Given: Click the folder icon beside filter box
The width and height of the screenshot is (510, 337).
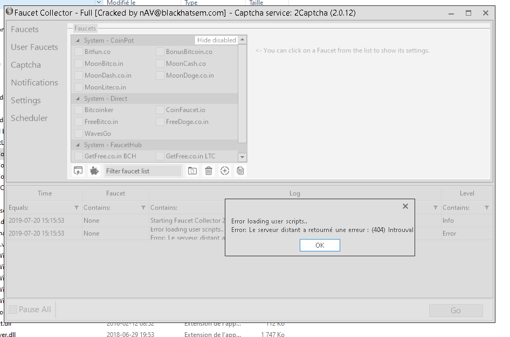Looking at the screenshot, I should pos(192,171).
